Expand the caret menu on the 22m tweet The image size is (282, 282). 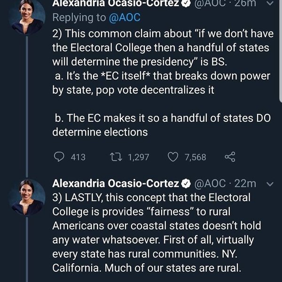(x=269, y=183)
